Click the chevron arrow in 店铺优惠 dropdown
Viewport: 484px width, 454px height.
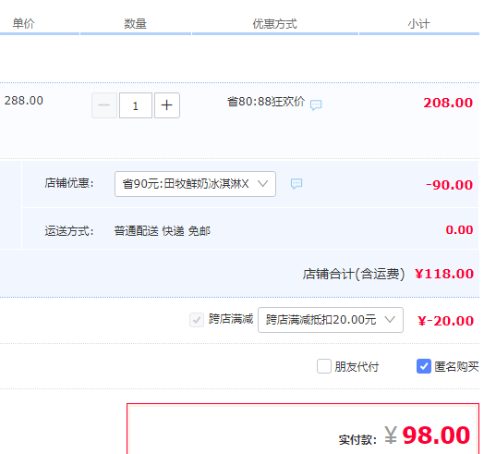click(262, 184)
